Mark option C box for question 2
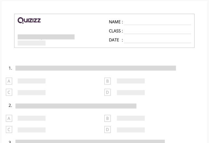 (x=9, y=130)
